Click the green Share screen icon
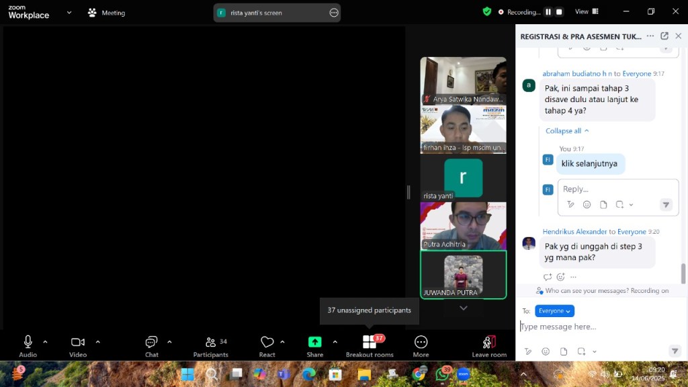The image size is (688, 387). (x=314, y=342)
